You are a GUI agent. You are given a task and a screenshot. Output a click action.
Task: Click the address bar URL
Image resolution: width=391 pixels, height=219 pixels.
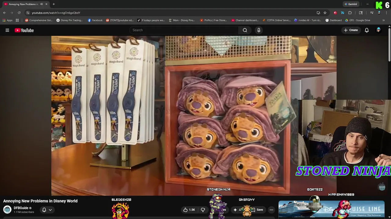click(56, 13)
